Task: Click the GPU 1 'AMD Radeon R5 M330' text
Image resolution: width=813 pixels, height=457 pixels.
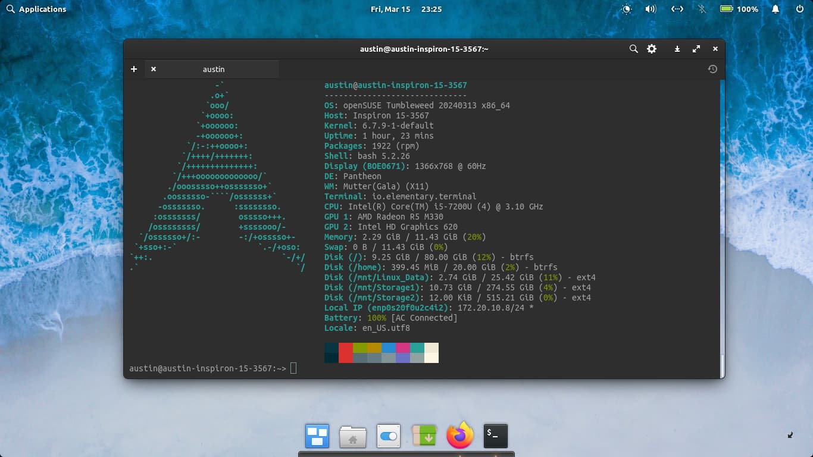Action: pos(401,217)
